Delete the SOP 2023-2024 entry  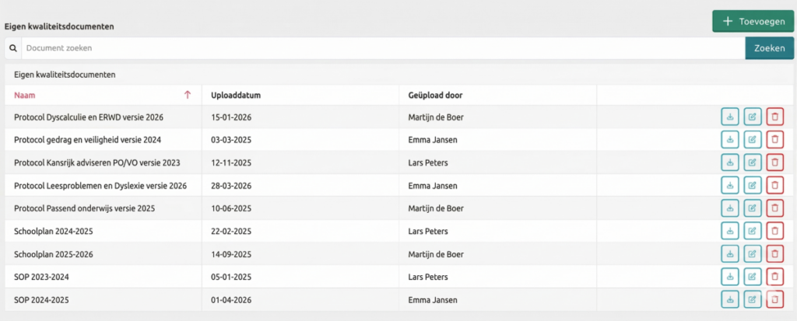pyautogui.click(x=774, y=277)
